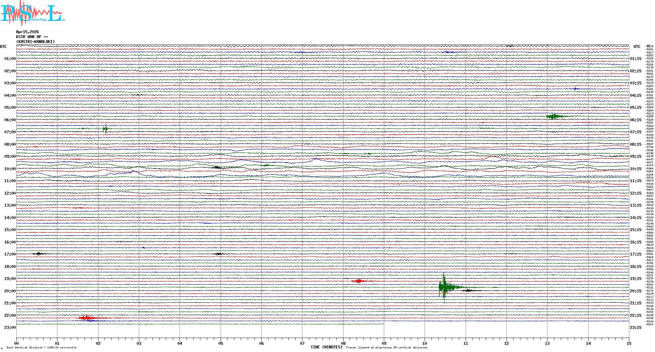Click the KSTR HHN HP station label
Image resolution: width=655 pixels, height=352 pixels.
(x=32, y=37)
